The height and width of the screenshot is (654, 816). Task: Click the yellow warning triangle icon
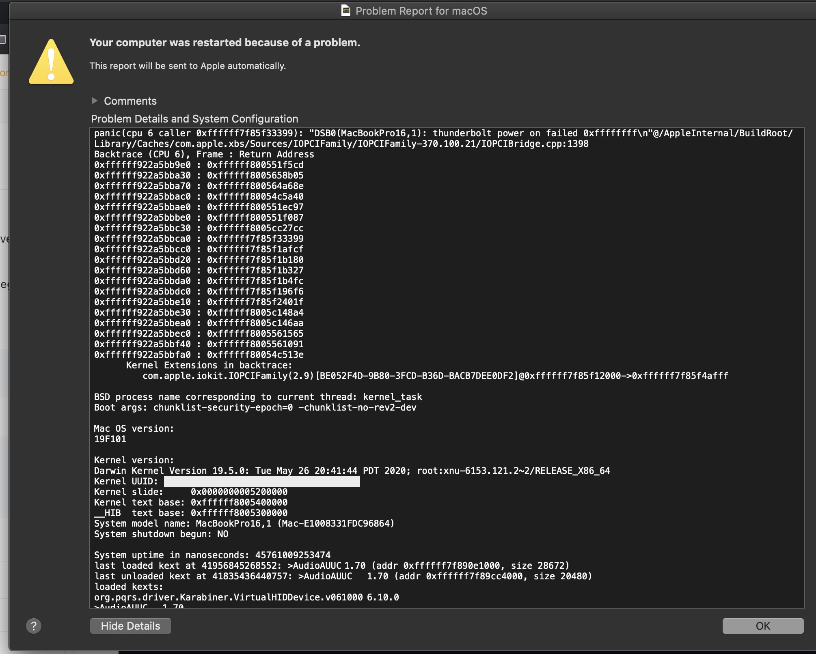[51, 63]
